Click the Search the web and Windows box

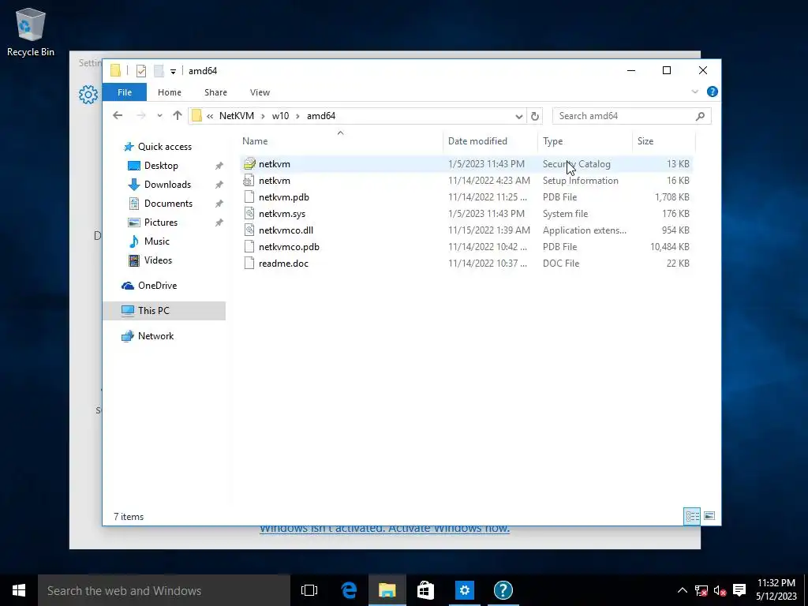[164, 590]
